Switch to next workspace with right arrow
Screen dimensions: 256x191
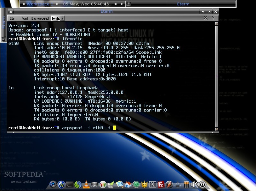57,4
